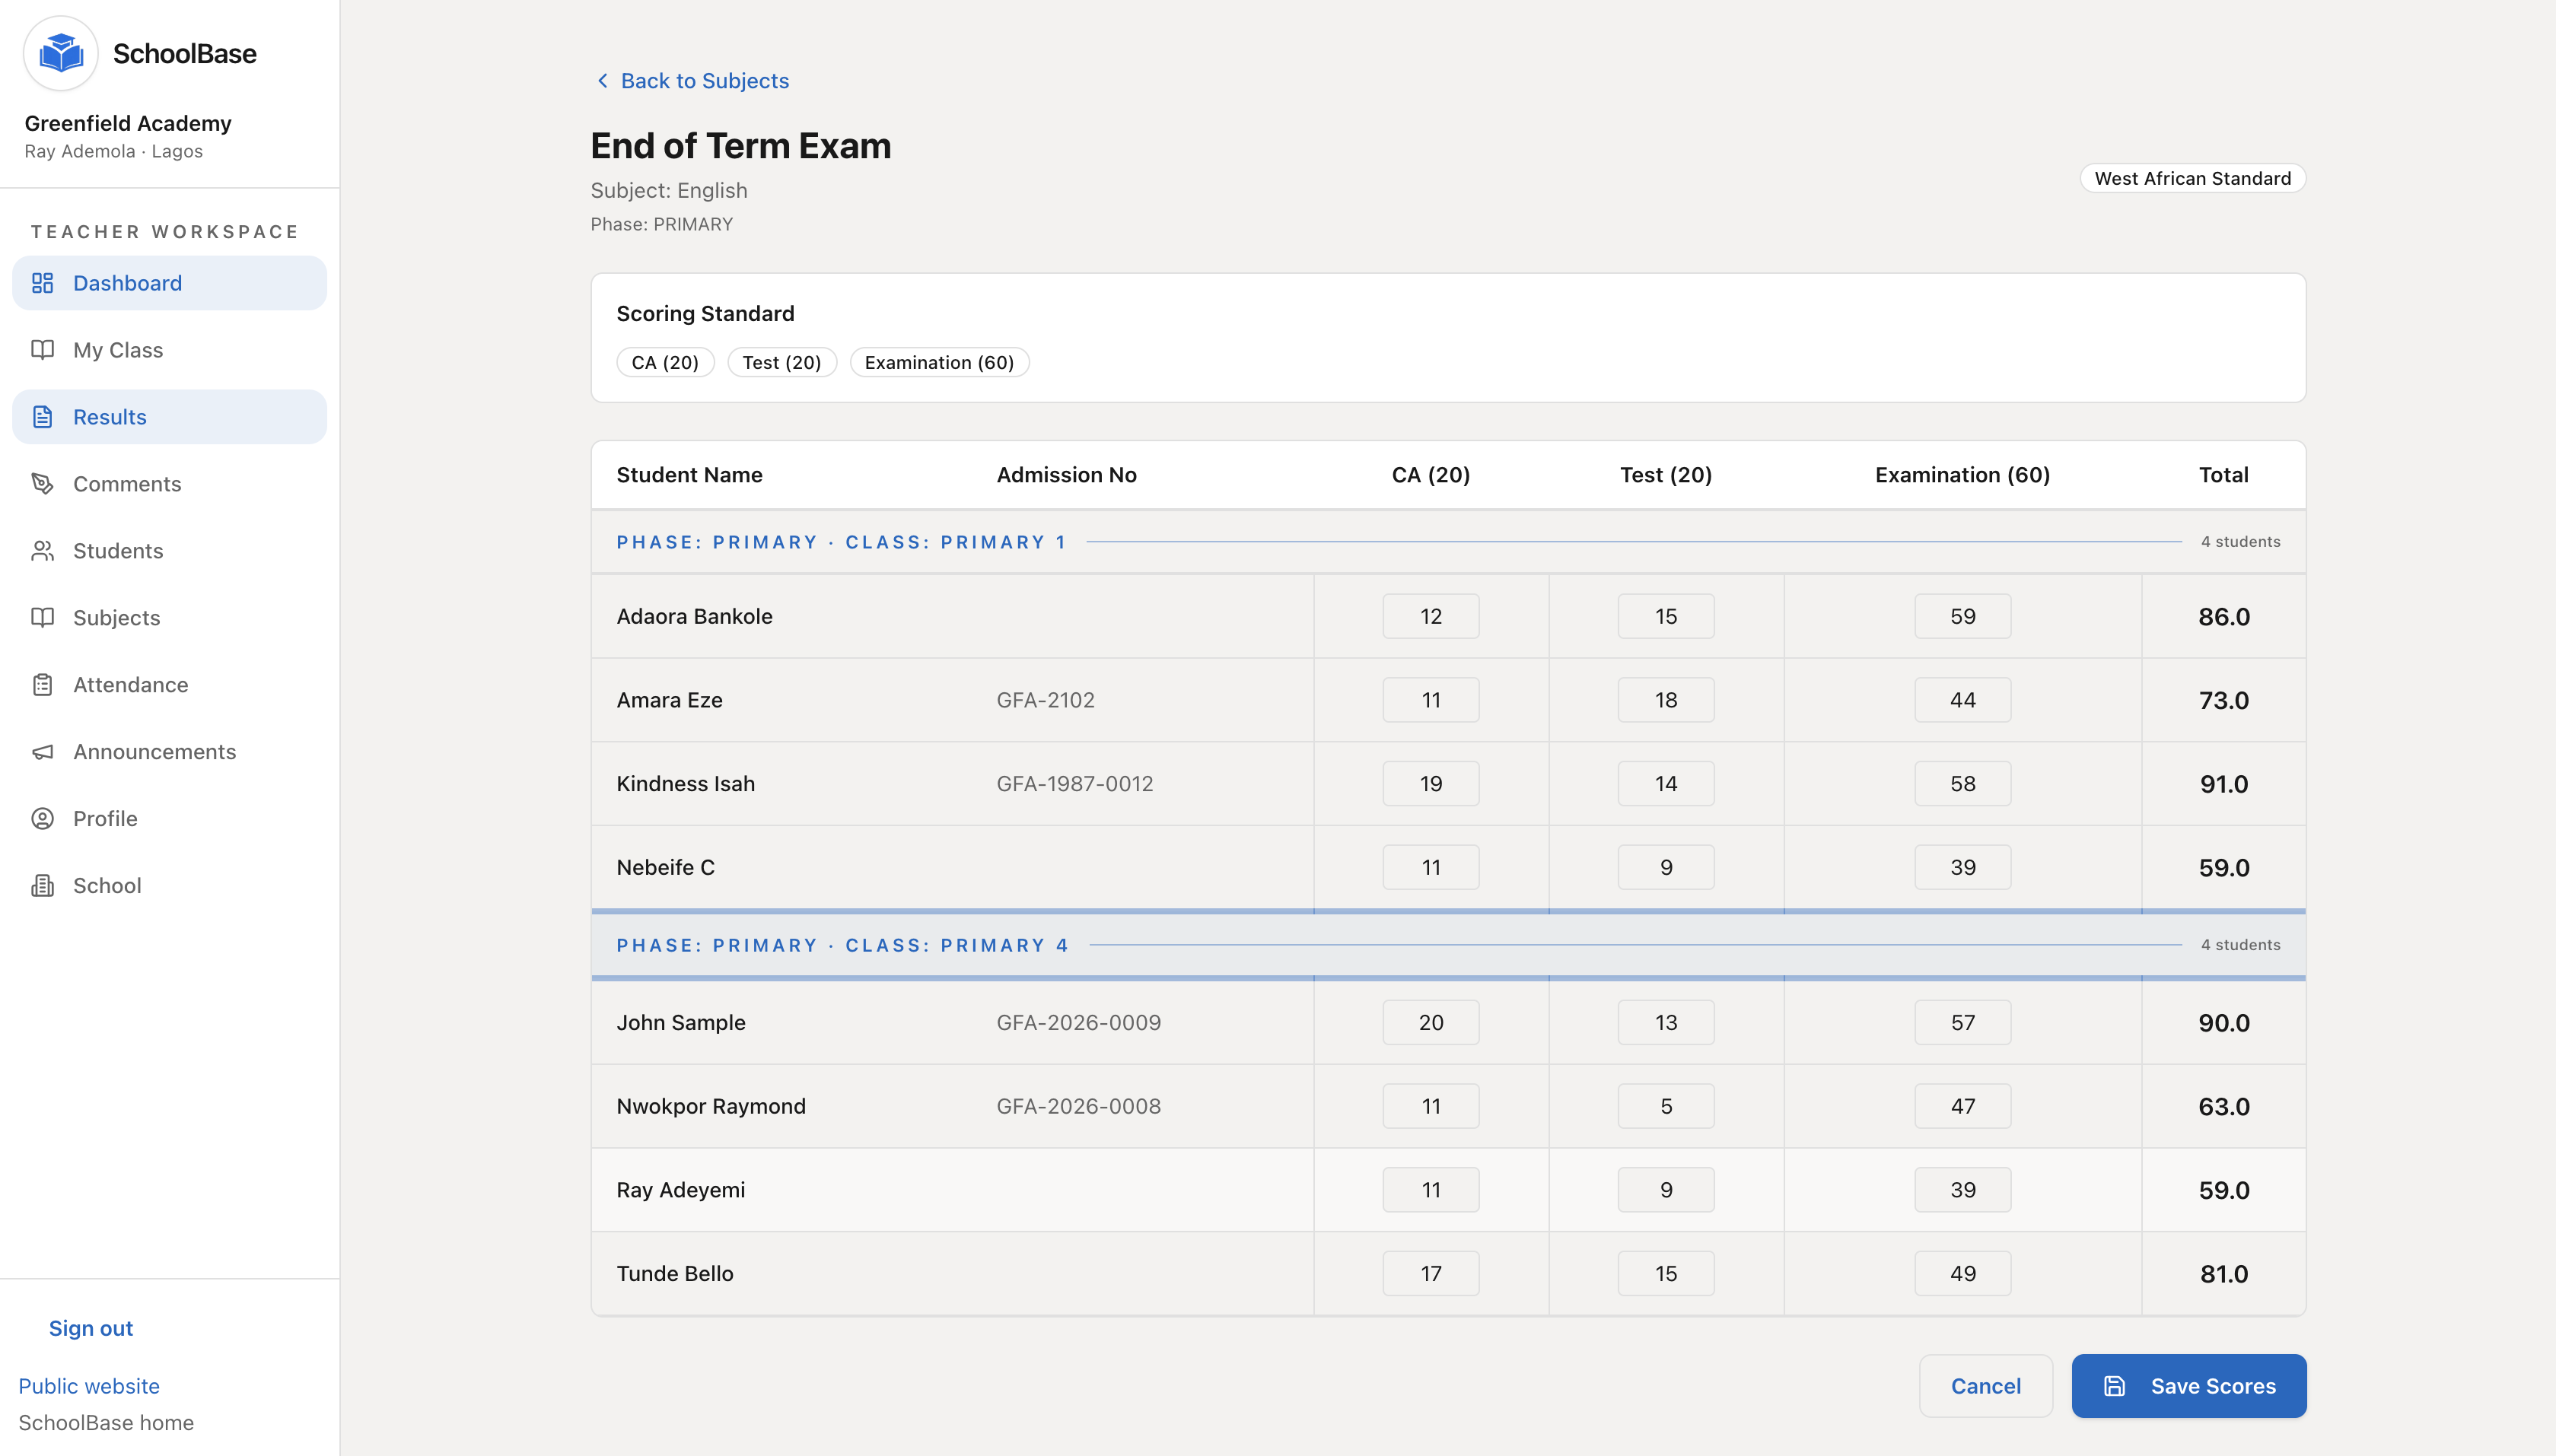Viewport: 2556px width, 1456px height.
Task: Navigate to Students page
Action: [169, 551]
